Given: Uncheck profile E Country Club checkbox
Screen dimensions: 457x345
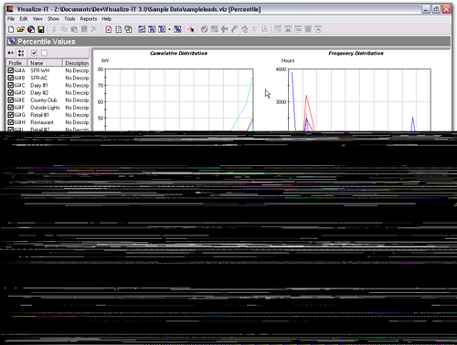Looking at the screenshot, I should point(11,100).
